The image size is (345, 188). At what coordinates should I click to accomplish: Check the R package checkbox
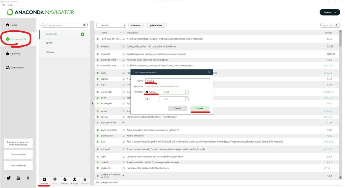147,99
